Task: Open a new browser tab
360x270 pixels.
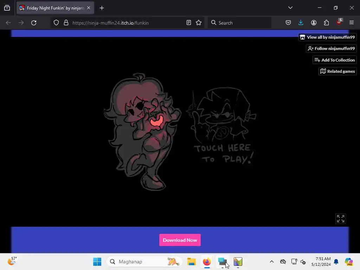Action: click(x=102, y=8)
